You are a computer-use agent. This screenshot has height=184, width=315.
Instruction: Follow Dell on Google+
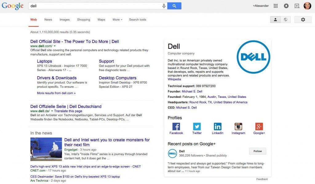click(257, 151)
